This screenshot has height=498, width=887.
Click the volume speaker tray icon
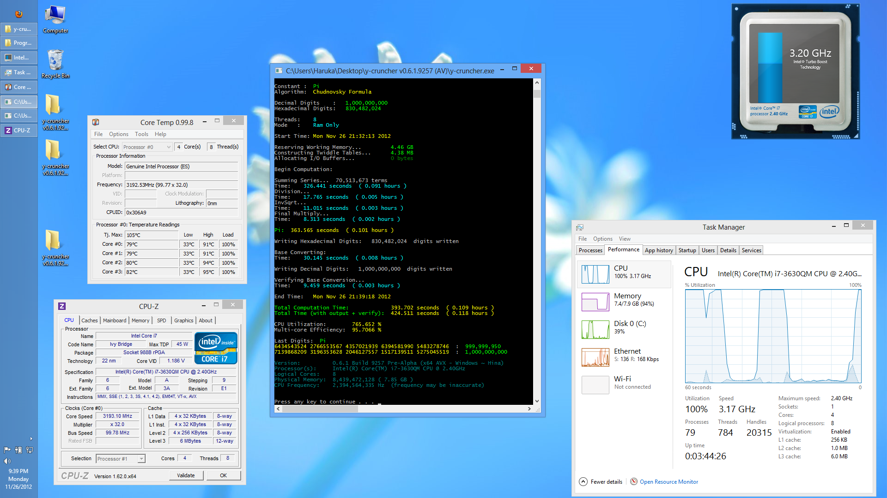7,461
